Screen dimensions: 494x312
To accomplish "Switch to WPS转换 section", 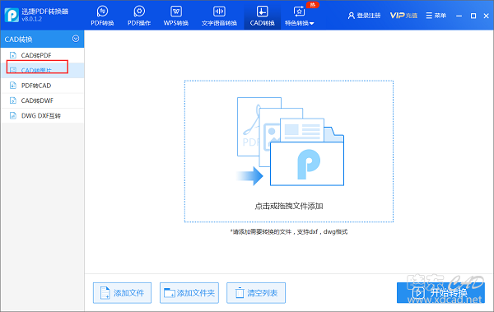I will click(x=176, y=16).
